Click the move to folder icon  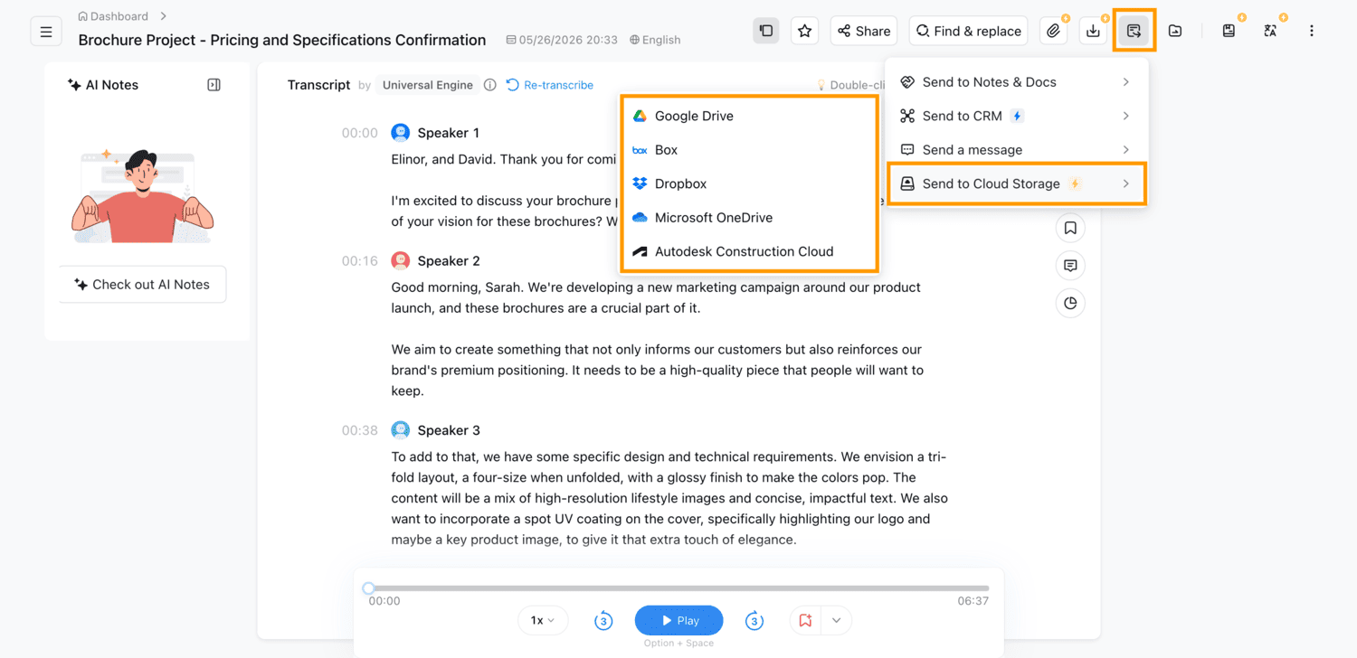(1174, 31)
